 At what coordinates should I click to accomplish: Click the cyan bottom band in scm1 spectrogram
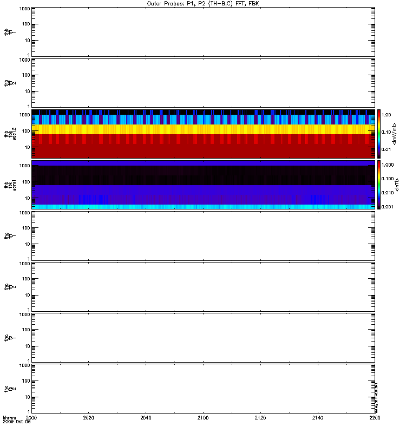[203, 207]
